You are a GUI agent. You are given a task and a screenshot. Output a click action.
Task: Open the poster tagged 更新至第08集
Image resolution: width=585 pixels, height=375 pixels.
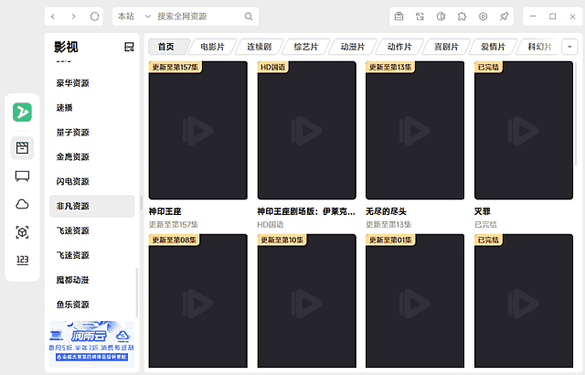198,301
